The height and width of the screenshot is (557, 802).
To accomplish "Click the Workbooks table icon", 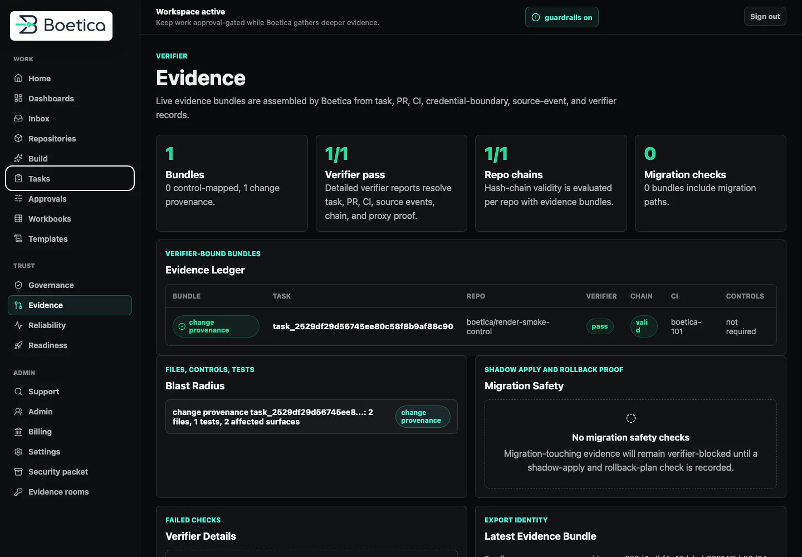I will tap(18, 219).
